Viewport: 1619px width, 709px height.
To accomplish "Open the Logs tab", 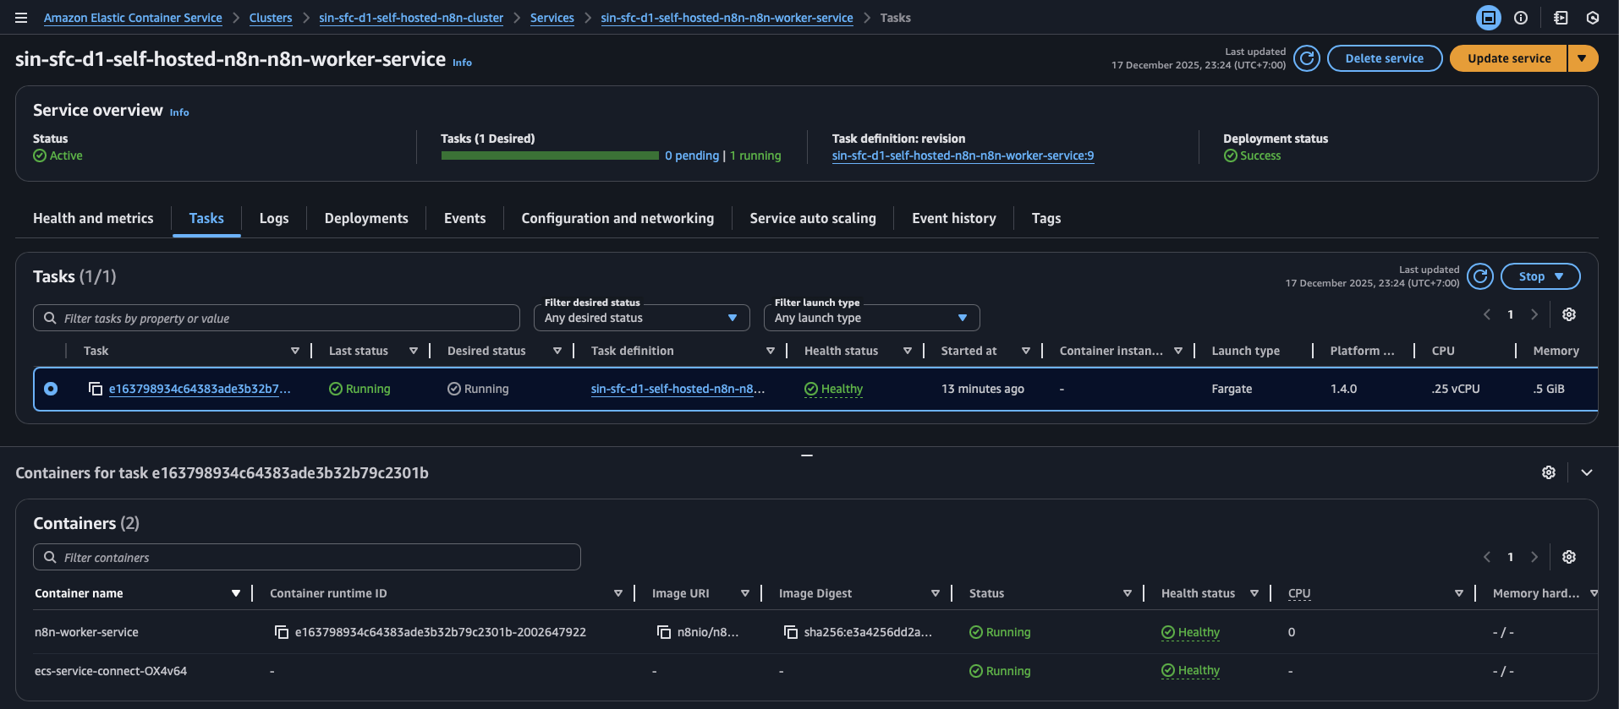I will pyautogui.click(x=274, y=218).
